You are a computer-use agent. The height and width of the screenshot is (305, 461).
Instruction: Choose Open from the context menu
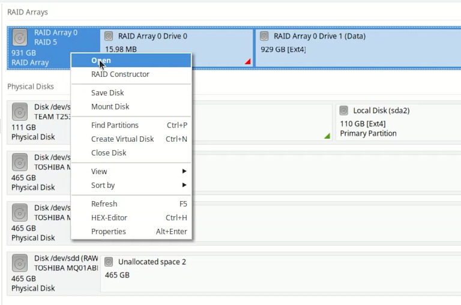pyautogui.click(x=131, y=61)
